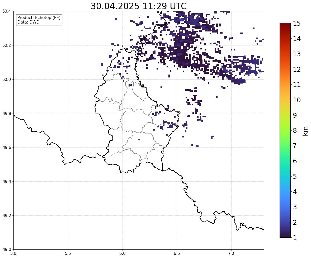Click latitude axis label 49.6
311x258 pixels.
[x=7, y=147]
